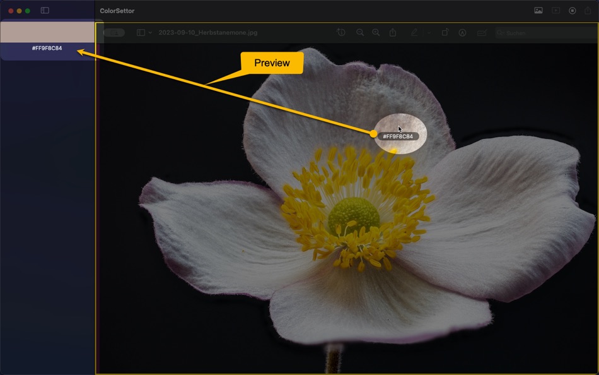Zoom out in the Preview toolbar
Viewport: 599px width, 375px height.
tap(360, 33)
